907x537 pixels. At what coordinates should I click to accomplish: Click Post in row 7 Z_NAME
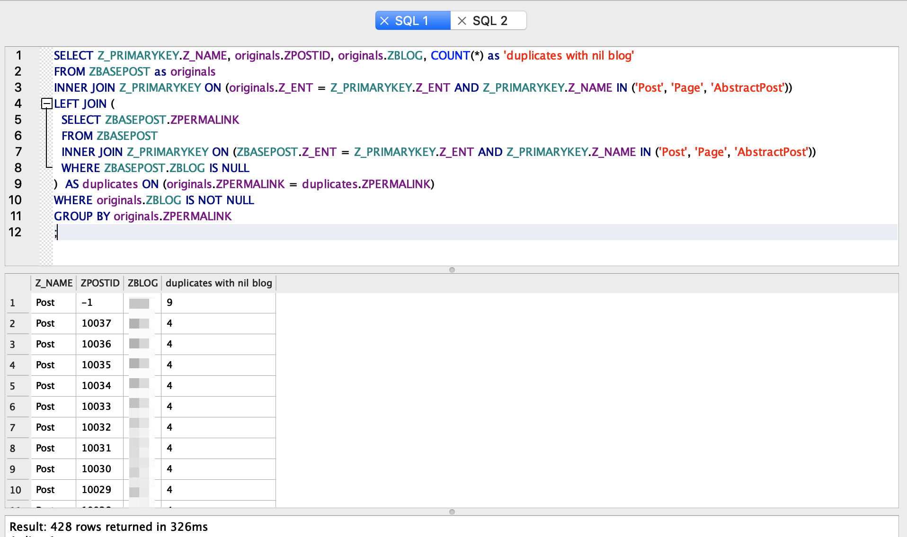tap(53, 427)
